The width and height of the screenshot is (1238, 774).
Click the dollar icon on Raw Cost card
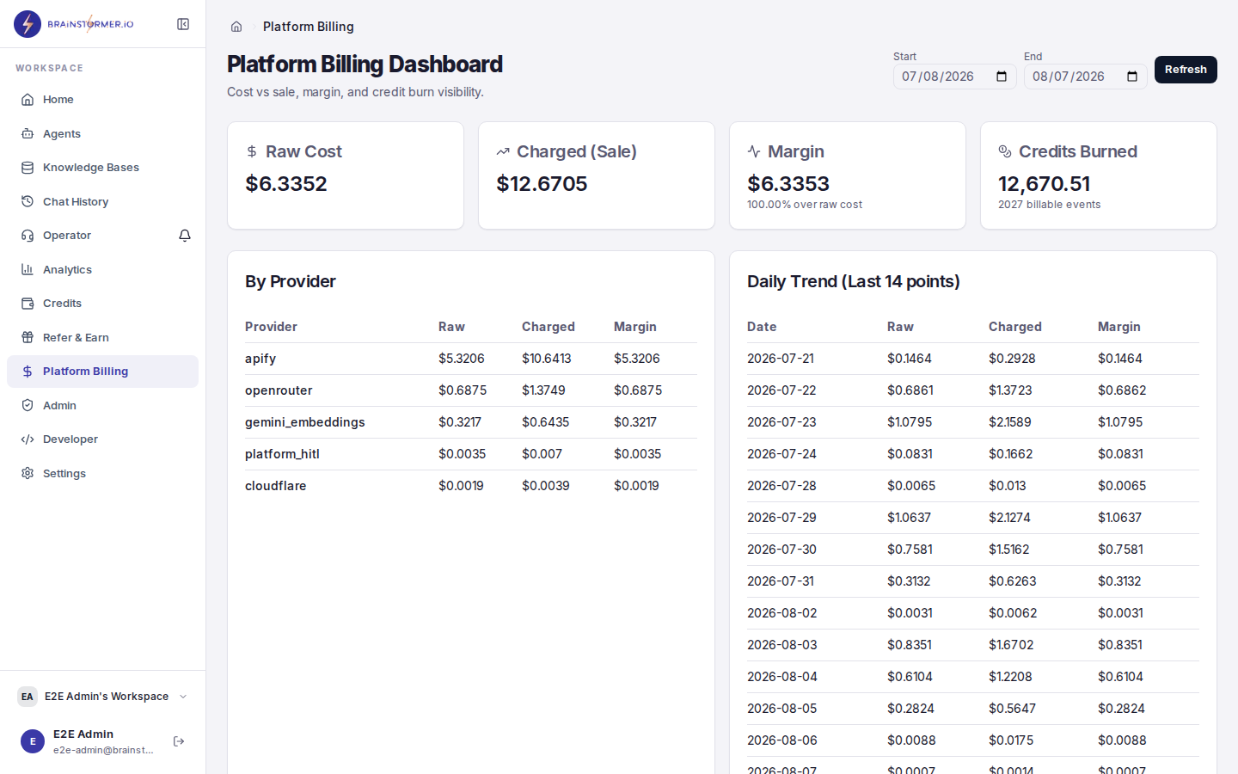252,151
